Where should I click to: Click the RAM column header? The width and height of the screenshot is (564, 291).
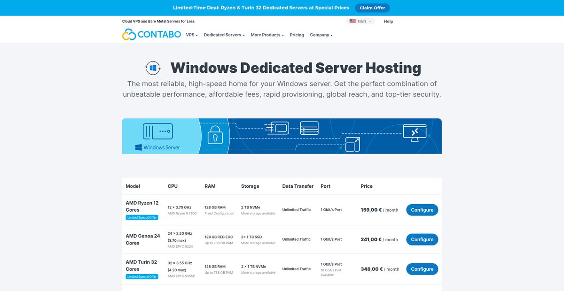210,186
